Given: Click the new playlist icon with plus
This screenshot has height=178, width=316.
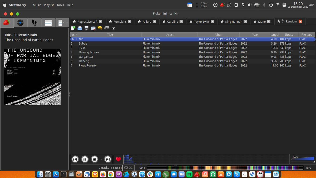Looking at the screenshot, I should click(73, 28).
